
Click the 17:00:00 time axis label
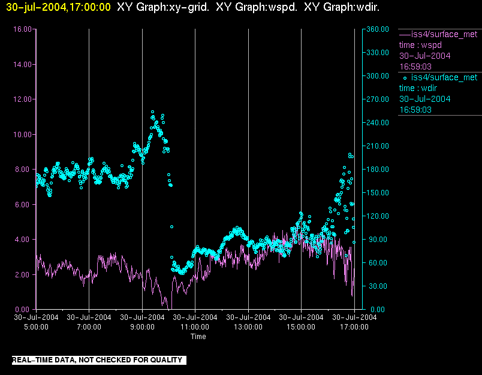[354, 327]
